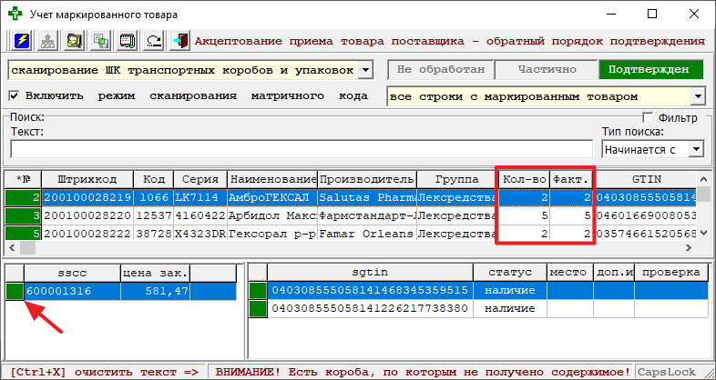
Task: Select sgtin row ending 468345359515
Action: pos(479,290)
